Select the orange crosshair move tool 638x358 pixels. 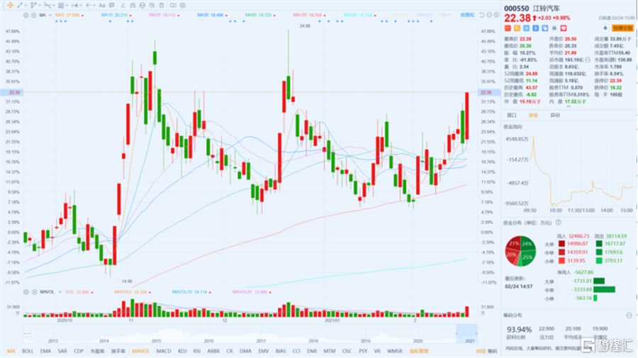(10, 5)
